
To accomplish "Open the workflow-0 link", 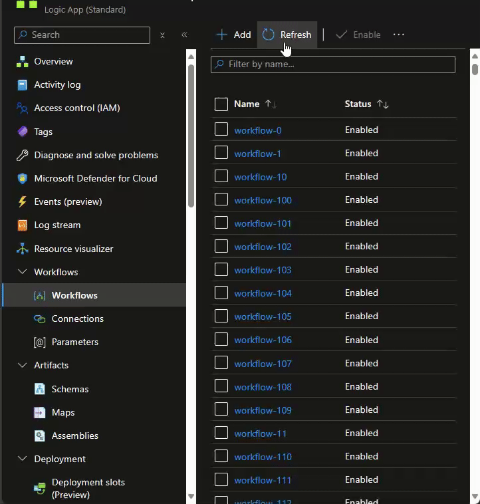I will tap(258, 130).
